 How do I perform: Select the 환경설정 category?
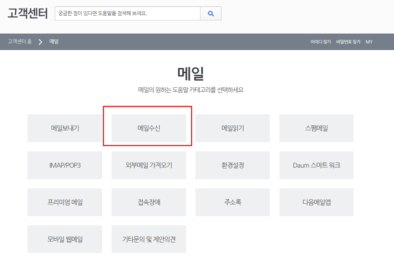click(x=232, y=165)
